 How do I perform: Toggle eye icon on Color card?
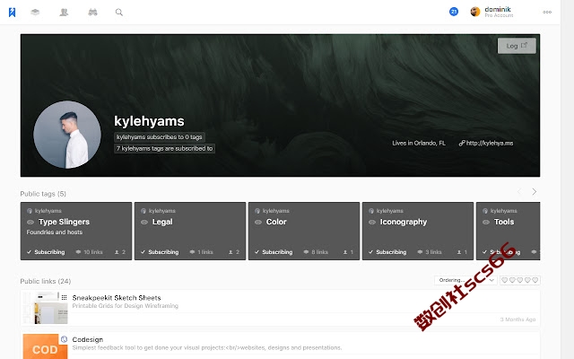(x=258, y=222)
